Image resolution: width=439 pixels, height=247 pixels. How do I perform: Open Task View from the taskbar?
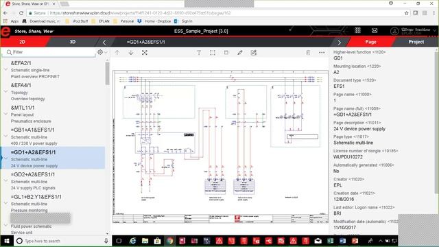click(119, 241)
